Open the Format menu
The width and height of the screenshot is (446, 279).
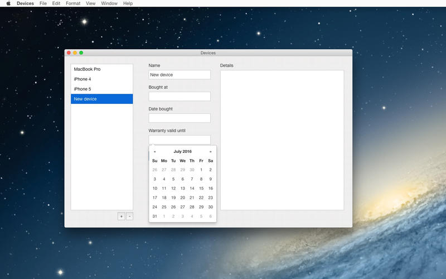pyautogui.click(x=72, y=3)
